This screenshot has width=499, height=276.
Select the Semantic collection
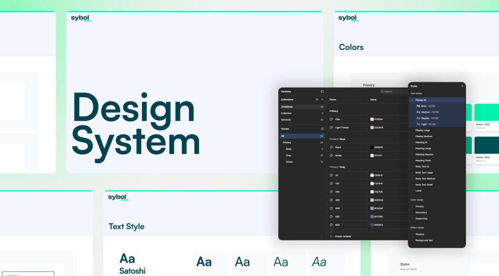[x=302, y=120]
